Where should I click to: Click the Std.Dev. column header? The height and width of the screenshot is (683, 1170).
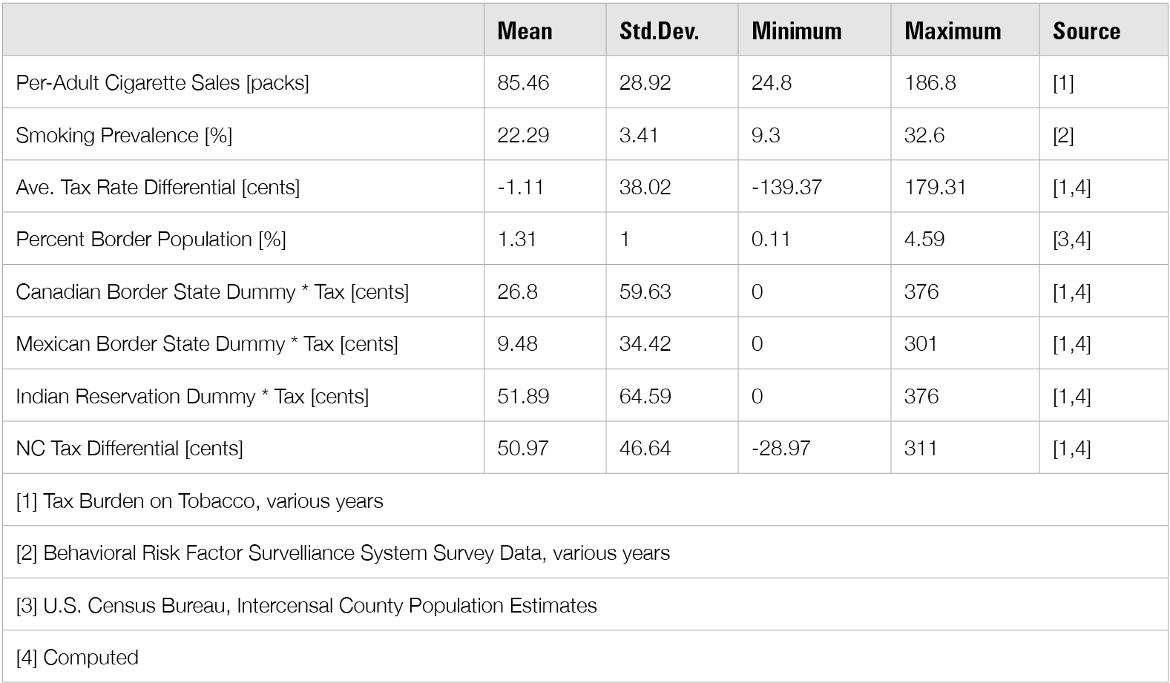point(659,31)
